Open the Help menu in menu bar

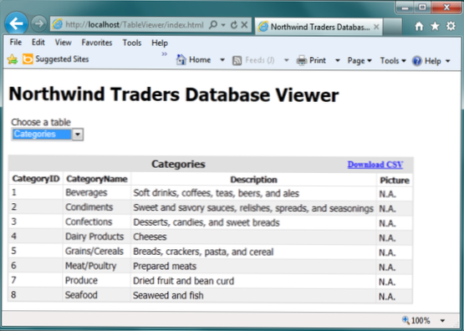click(160, 43)
